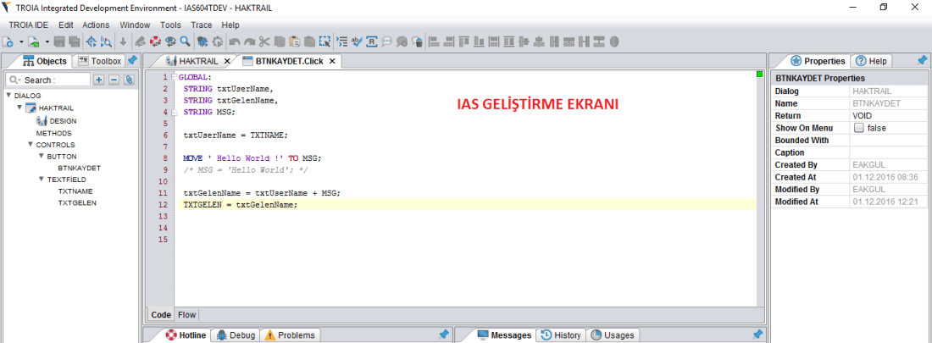Collapse the CONTROLS tree node
Image resolution: width=932 pixels, height=343 pixels.
(x=31, y=145)
